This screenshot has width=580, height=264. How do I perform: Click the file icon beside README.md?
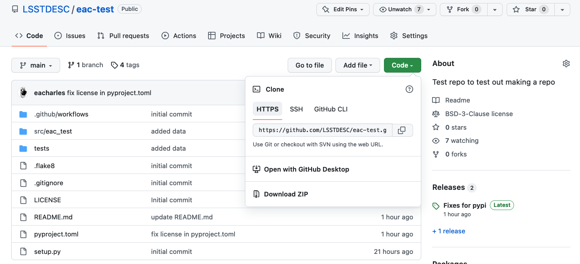[x=23, y=217]
